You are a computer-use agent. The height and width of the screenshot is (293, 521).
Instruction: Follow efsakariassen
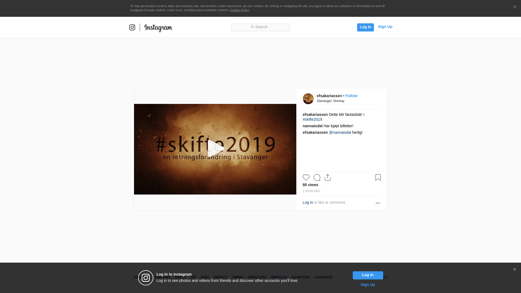(351, 96)
